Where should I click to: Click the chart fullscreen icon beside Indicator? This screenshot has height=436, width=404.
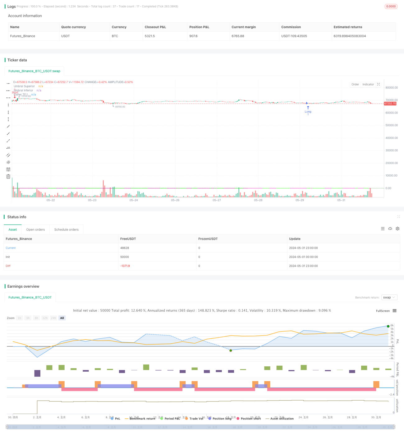378,84
